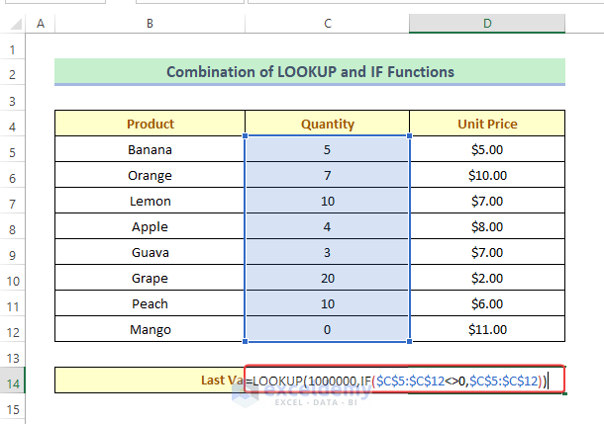Click the $11.00 unit price cell
The image size is (604, 424).
click(487, 329)
